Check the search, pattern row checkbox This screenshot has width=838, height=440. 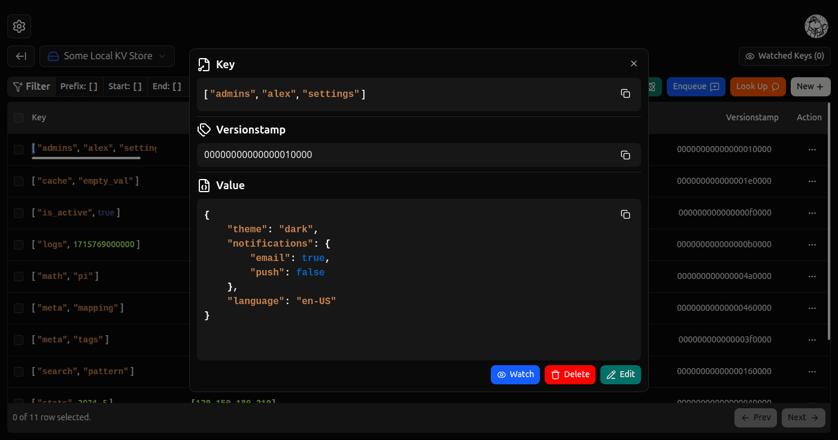coord(19,372)
